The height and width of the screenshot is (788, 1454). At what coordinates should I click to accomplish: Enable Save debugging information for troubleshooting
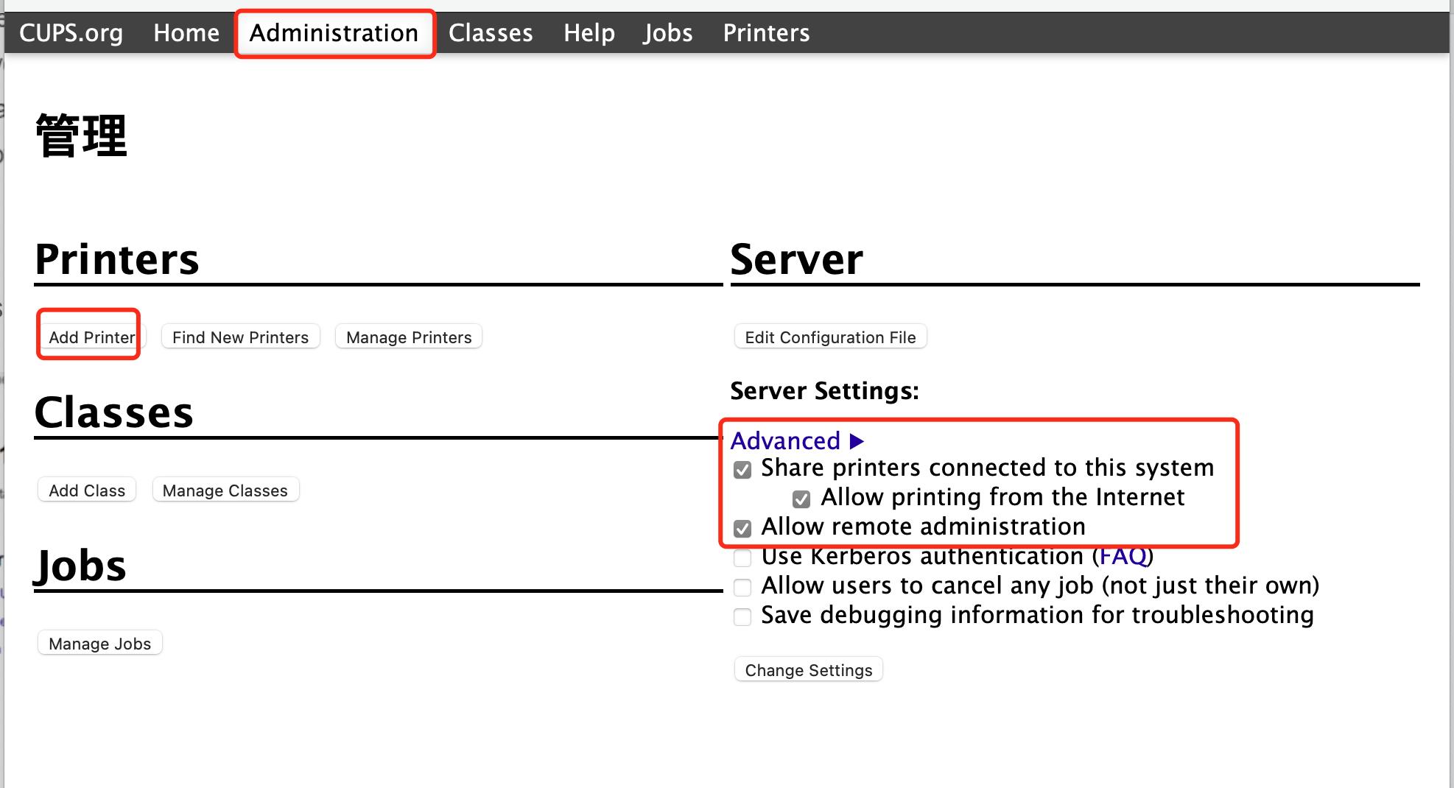tap(742, 617)
